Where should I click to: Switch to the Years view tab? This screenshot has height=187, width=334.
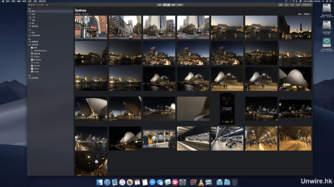click(180, 5)
